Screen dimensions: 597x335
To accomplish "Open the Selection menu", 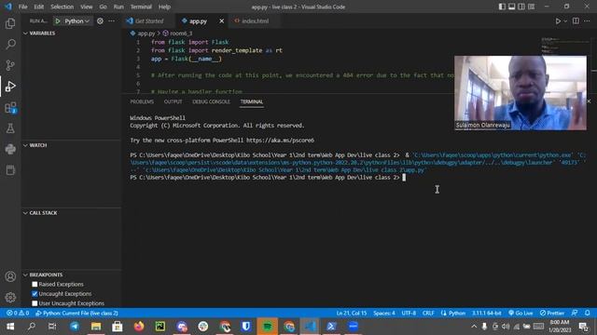I will [x=62, y=7].
